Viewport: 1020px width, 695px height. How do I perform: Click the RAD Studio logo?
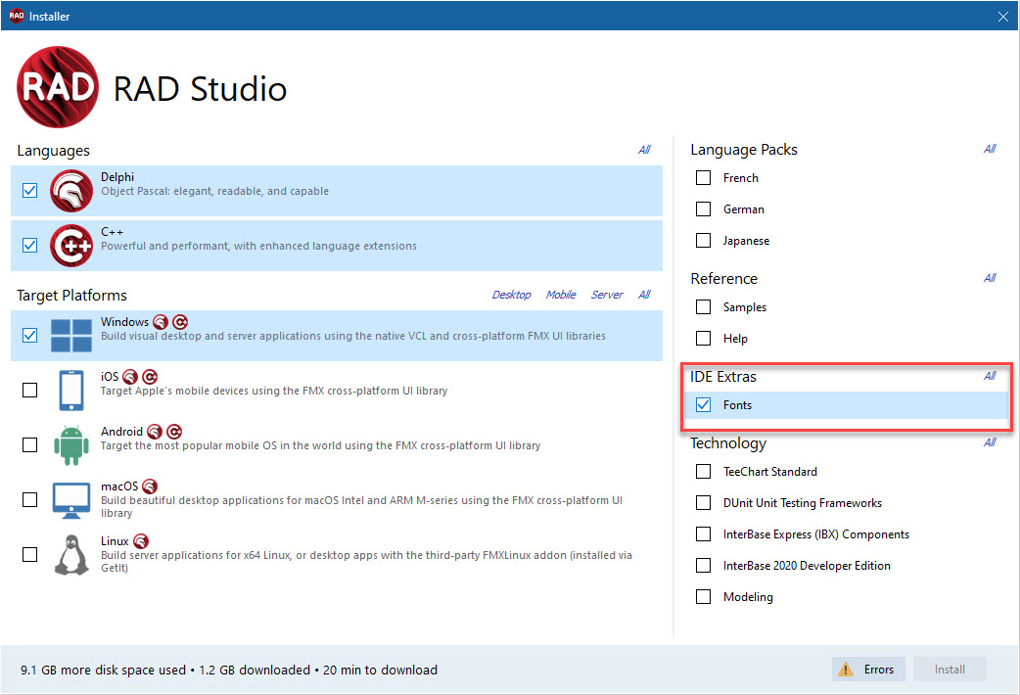click(58, 86)
